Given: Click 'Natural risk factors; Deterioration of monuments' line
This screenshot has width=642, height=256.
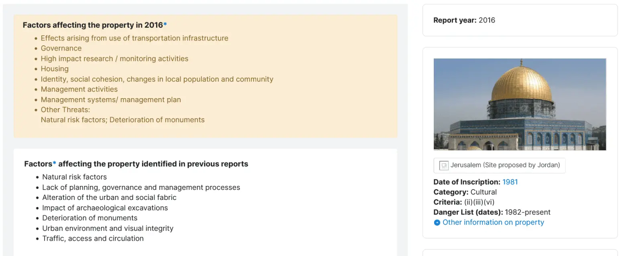Looking at the screenshot, I should pyautogui.click(x=122, y=120).
